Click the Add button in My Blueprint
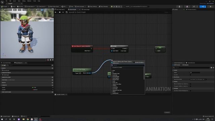 pyautogui.click(x=4, y=65)
